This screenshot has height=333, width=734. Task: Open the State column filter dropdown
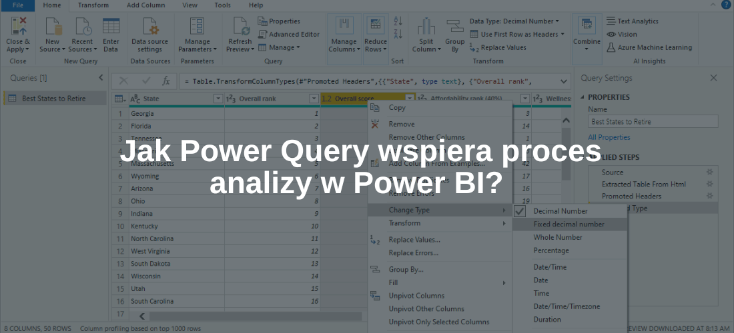click(x=218, y=99)
